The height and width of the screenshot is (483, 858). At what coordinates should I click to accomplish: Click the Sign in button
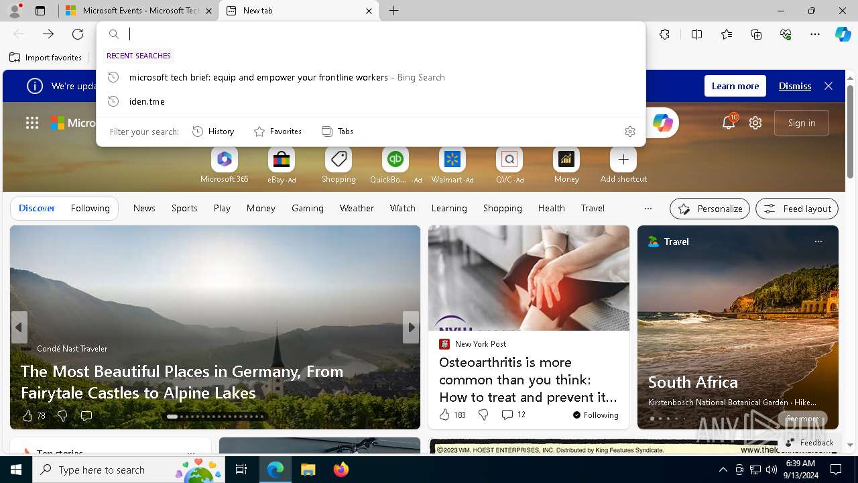tap(802, 123)
